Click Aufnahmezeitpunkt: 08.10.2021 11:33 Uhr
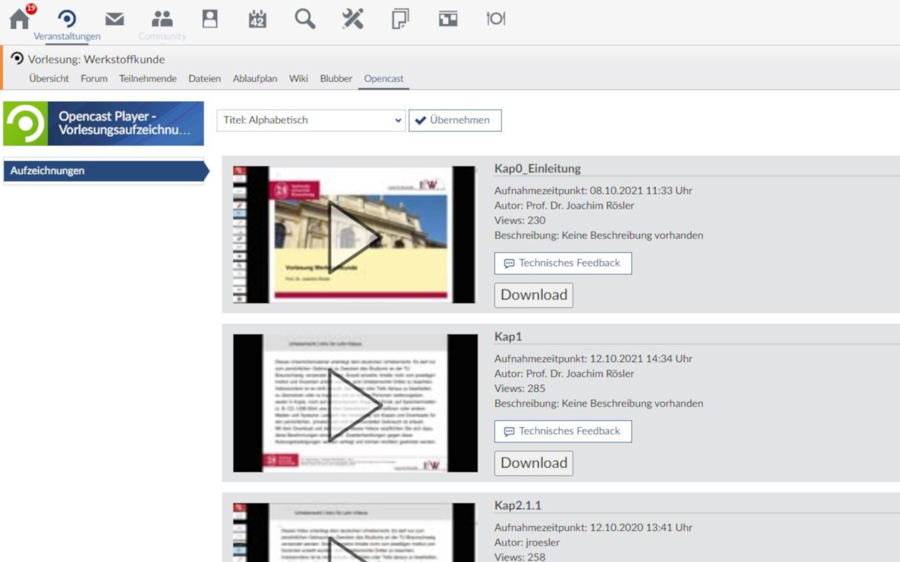The image size is (900, 562). pyautogui.click(x=593, y=190)
